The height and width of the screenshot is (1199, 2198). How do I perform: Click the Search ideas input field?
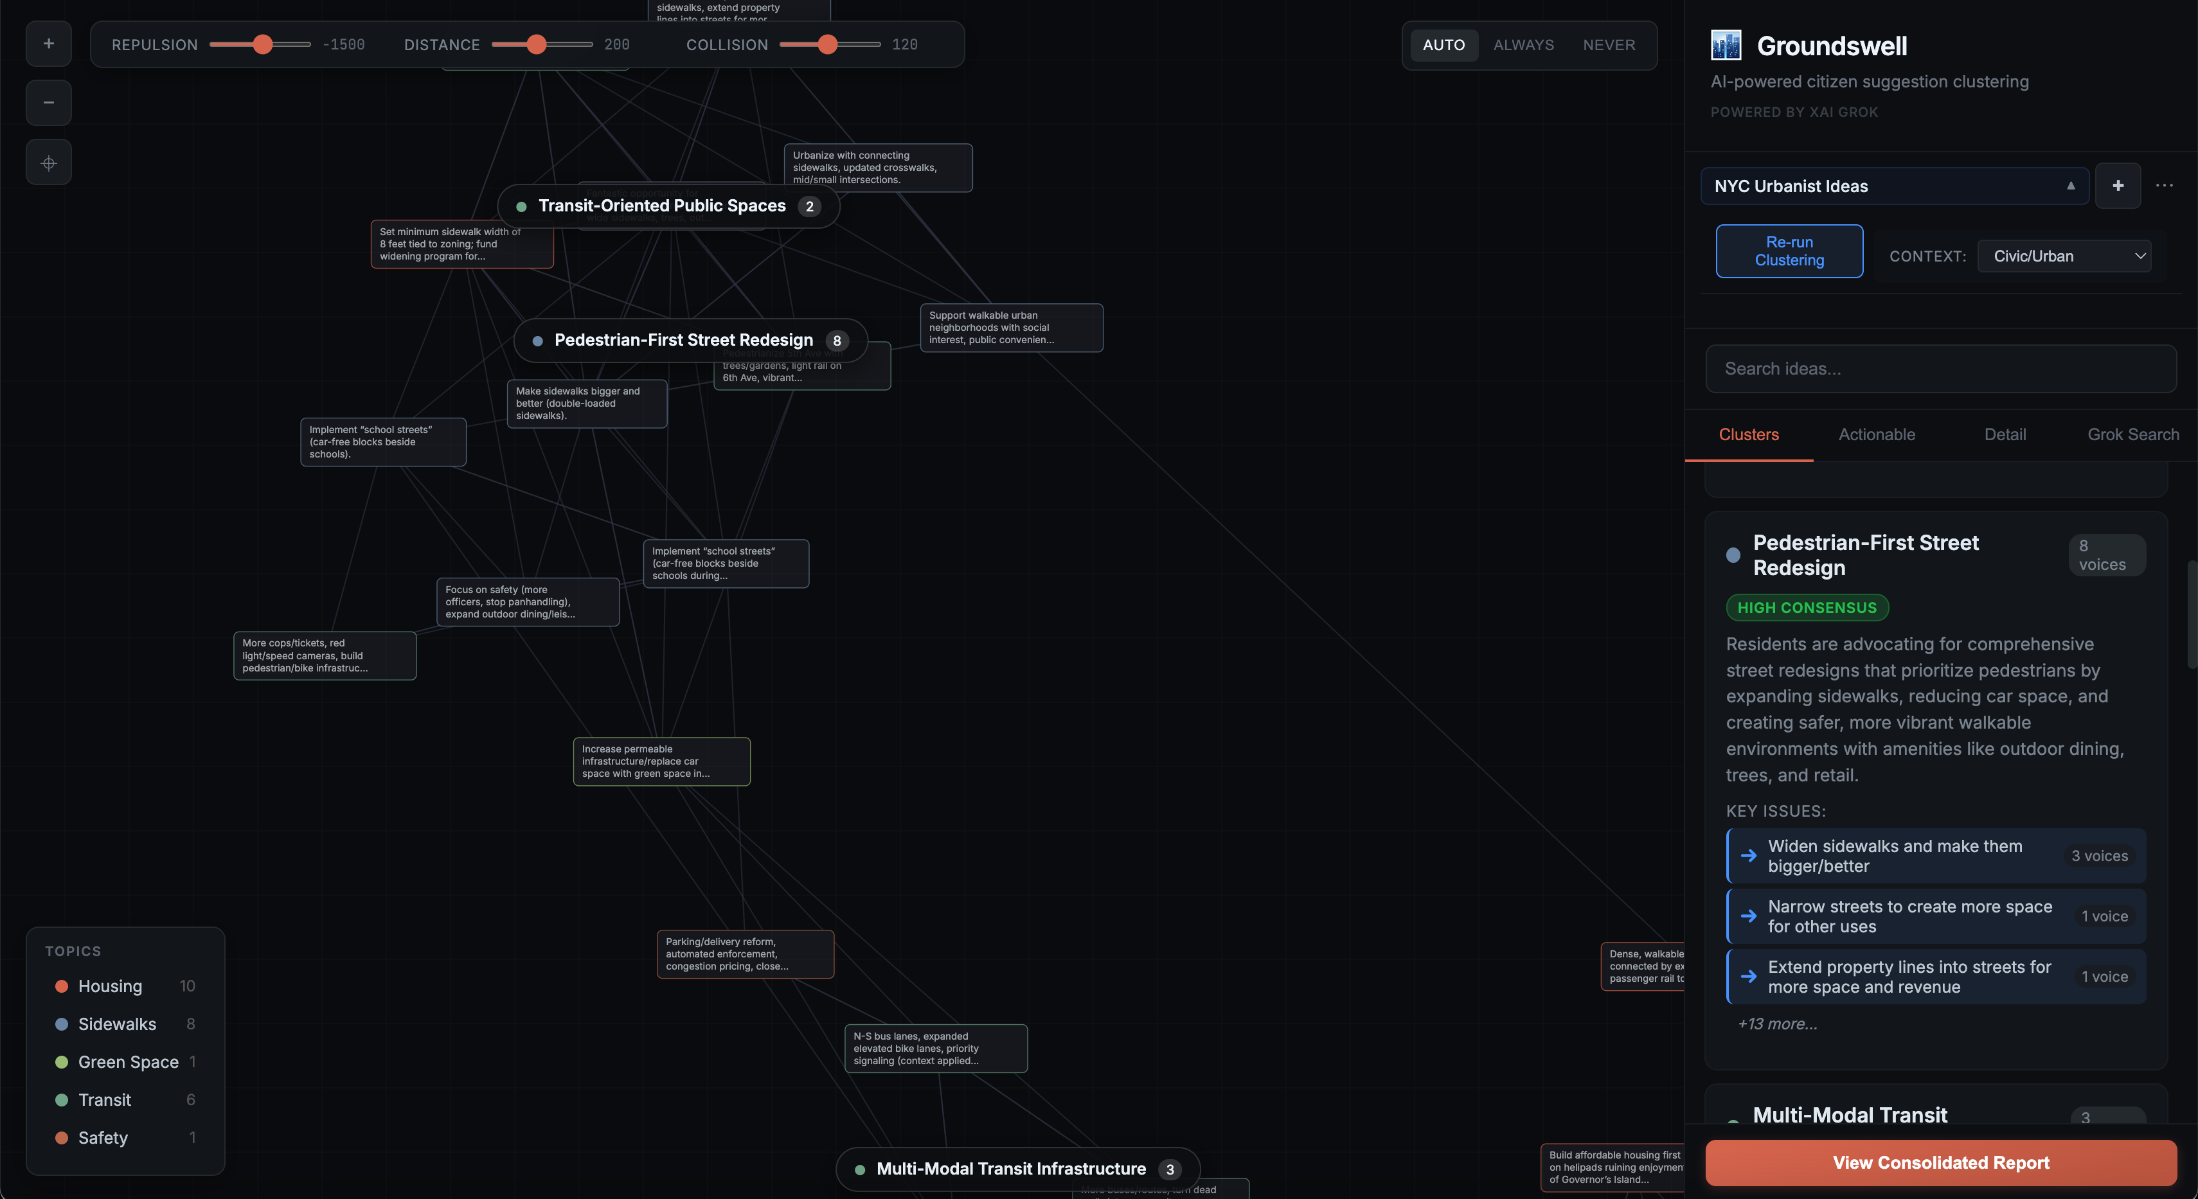click(x=1940, y=368)
